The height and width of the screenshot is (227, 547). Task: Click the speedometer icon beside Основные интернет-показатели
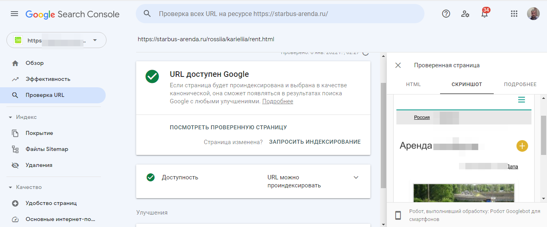pos(15,219)
